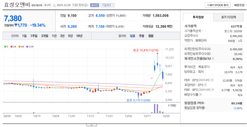
Task: Click the 저가 value 7,150
Action: point(100,26)
